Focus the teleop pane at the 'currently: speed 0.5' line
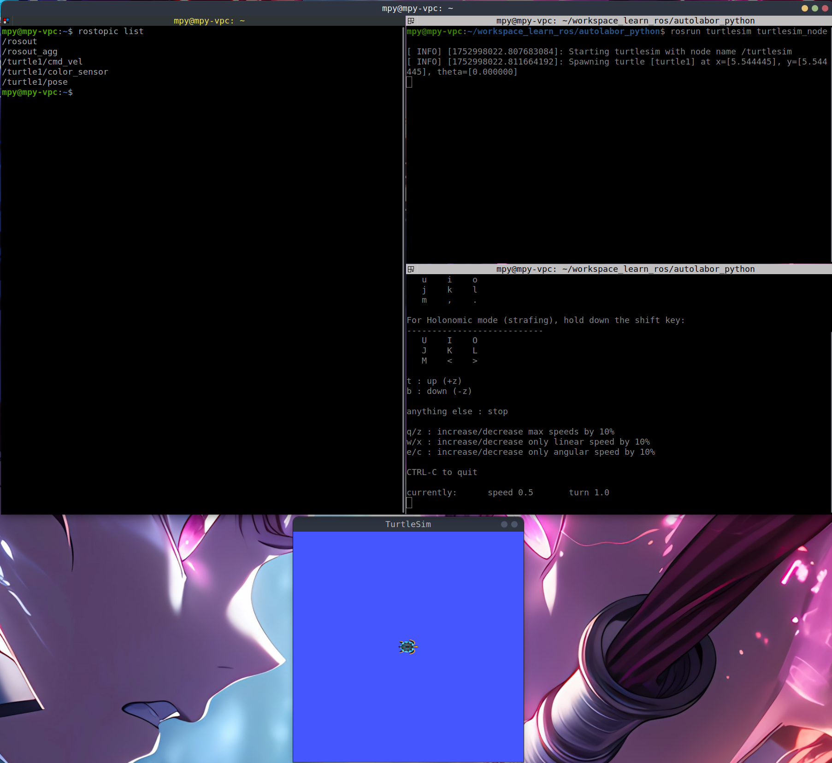 point(507,493)
